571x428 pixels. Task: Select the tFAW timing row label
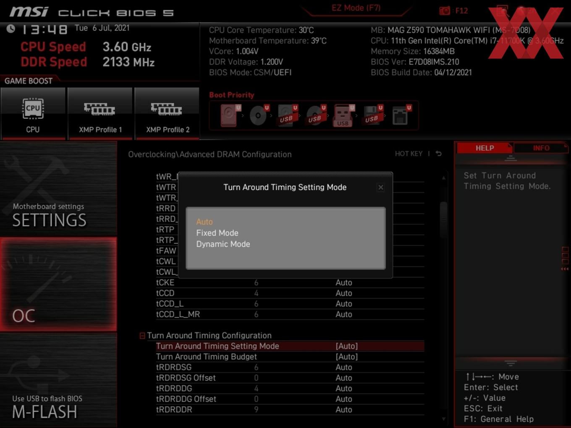(166, 251)
